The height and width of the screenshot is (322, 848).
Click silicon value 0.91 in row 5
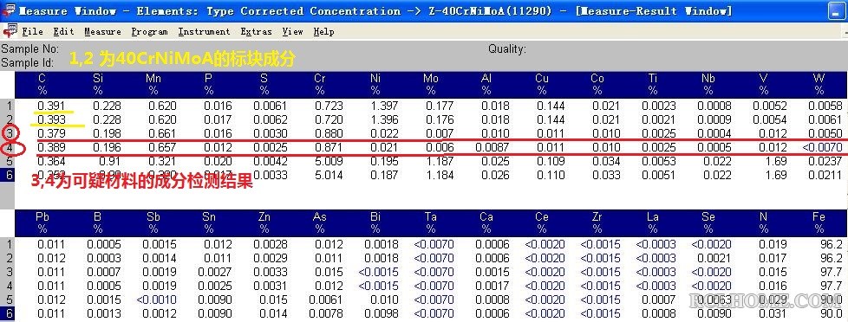109,161
